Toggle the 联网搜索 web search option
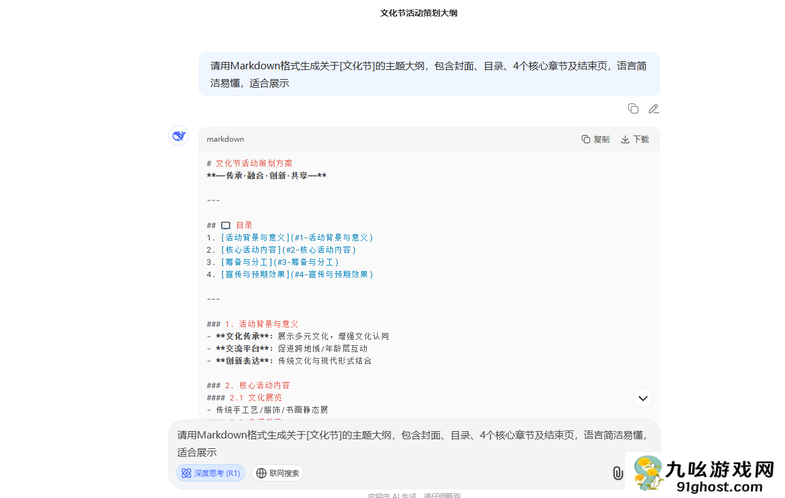This screenshot has width=785, height=498. [278, 473]
